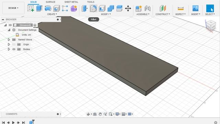
Task: Select the Rectangular Pattern tool
Action: click(65, 8)
